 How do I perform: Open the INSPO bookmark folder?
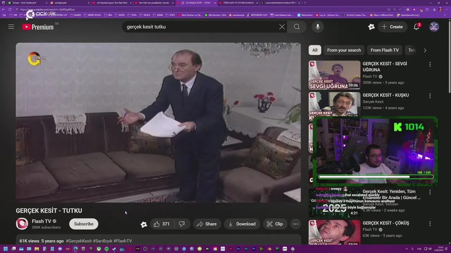[120, 15]
